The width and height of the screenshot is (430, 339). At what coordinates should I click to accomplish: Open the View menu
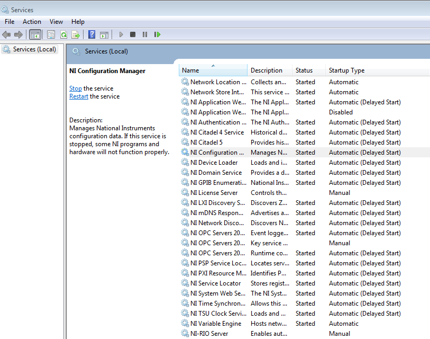click(56, 22)
